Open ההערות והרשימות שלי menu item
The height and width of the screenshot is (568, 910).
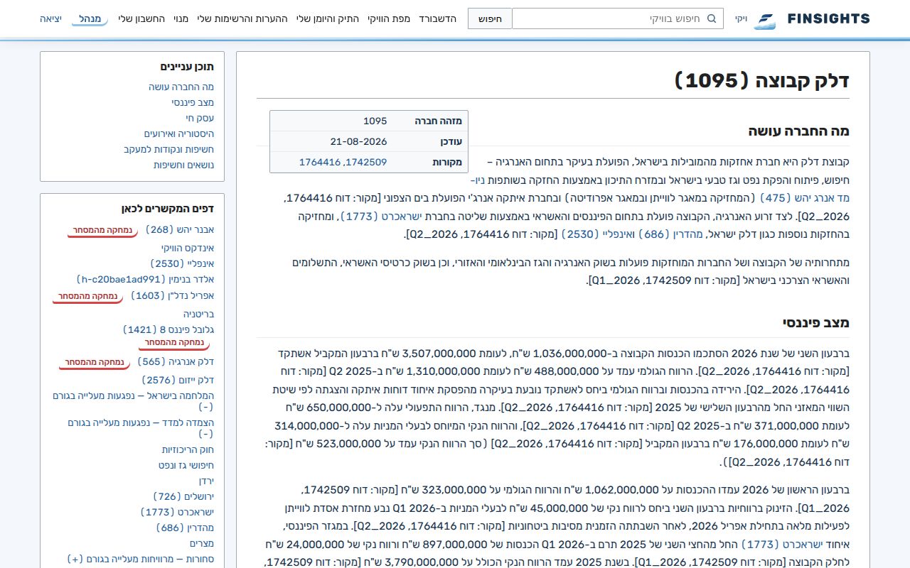(242, 18)
